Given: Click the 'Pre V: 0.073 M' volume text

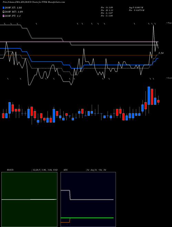Looking at the screenshot, I should (136, 10).
